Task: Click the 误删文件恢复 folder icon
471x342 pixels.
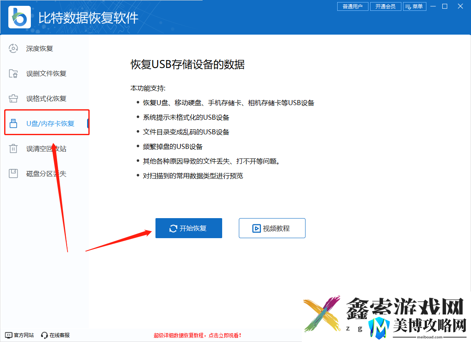Action: point(13,73)
